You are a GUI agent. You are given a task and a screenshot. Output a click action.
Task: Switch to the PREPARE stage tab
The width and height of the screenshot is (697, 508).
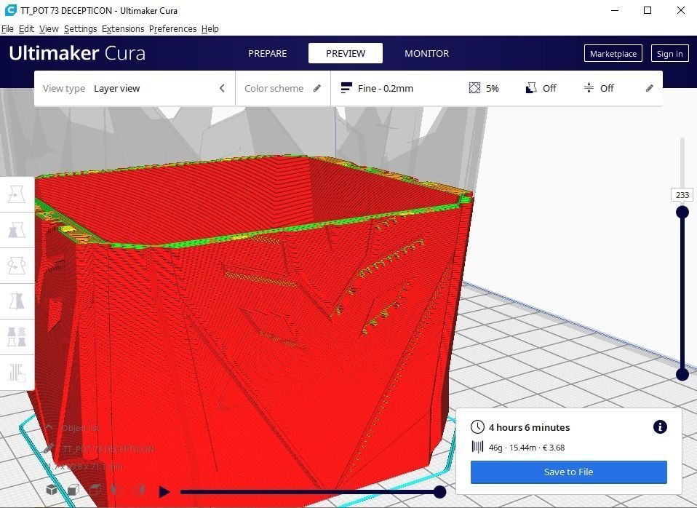(x=268, y=53)
